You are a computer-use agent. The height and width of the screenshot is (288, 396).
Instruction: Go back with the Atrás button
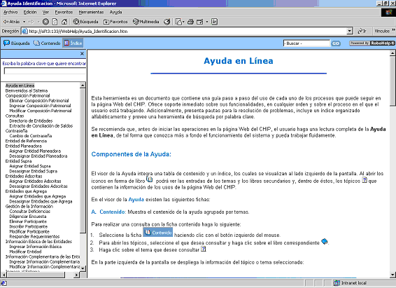[x=11, y=22]
